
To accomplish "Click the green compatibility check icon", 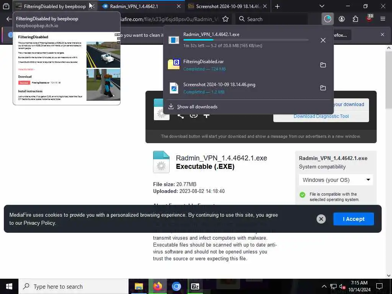I will point(302,195).
